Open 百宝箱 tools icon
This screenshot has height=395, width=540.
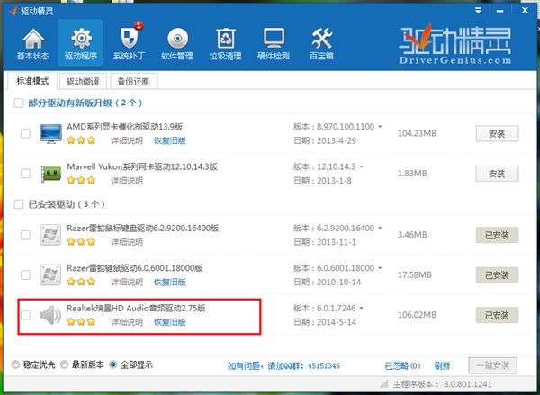point(321,40)
